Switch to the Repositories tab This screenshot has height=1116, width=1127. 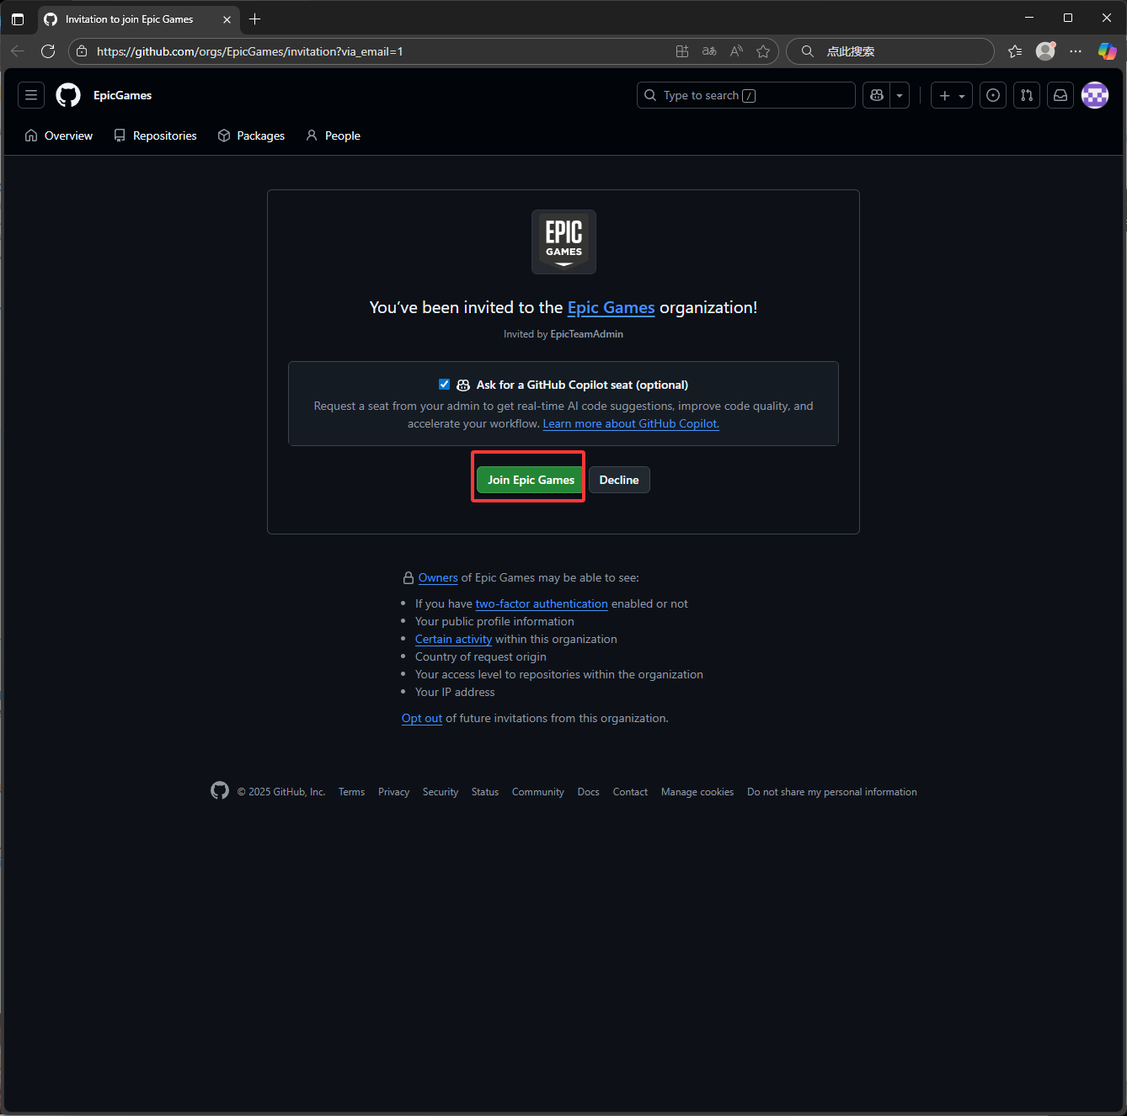tap(155, 136)
